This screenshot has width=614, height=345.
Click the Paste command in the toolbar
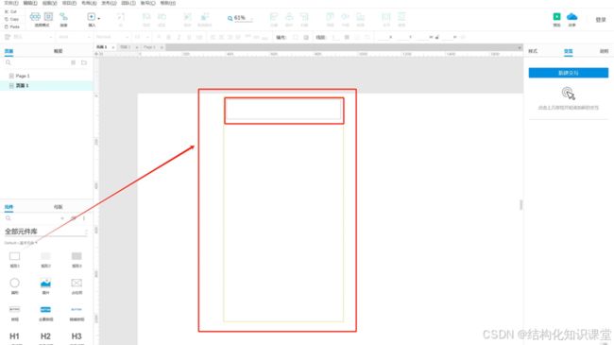point(11,26)
